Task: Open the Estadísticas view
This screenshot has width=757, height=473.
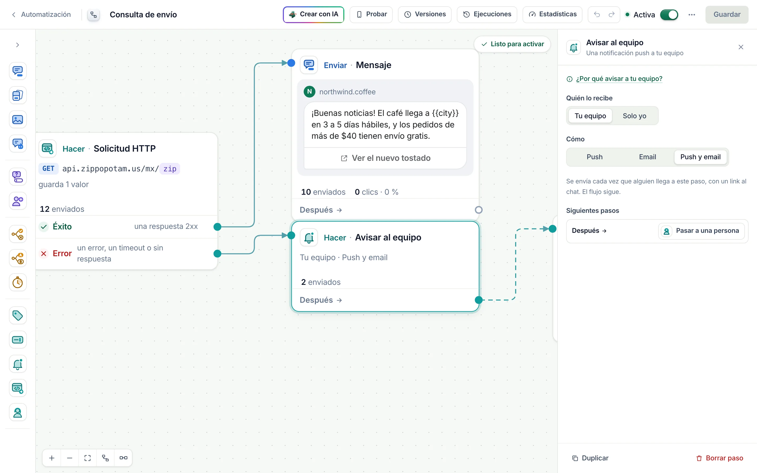Action: [x=552, y=14]
